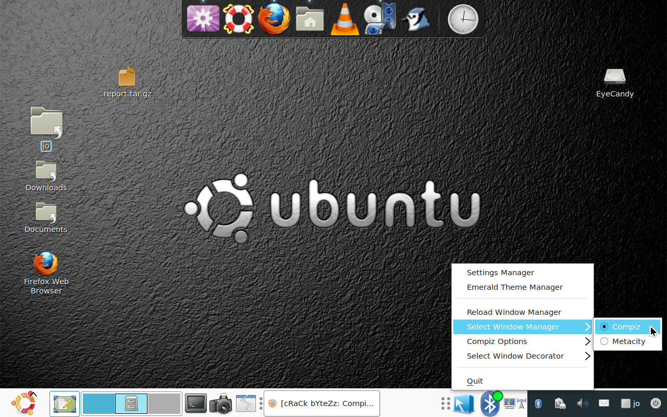Open Emerald Theme Manager from the menu

514,287
